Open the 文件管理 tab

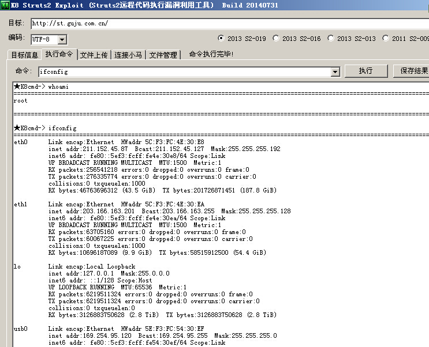(x=163, y=55)
